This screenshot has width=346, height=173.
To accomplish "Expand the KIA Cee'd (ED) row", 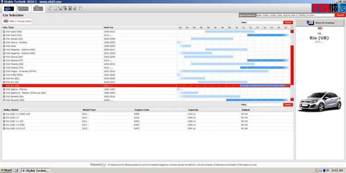I will [4, 31].
